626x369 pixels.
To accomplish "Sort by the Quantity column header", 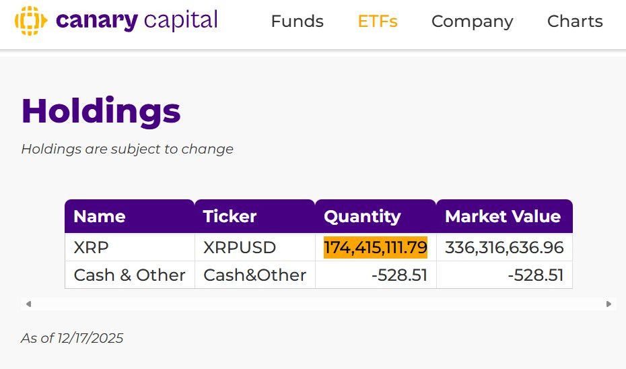I will tap(362, 216).
